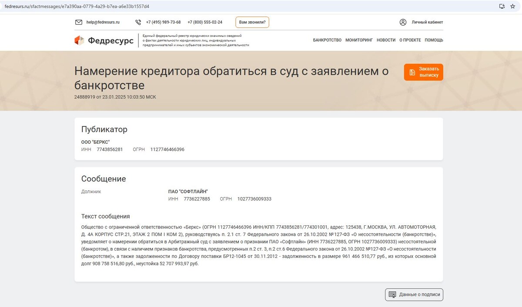This screenshot has height=307, width=522.
Task: Order an extract via Заказать выписку
Action: (x=424, y=72)
